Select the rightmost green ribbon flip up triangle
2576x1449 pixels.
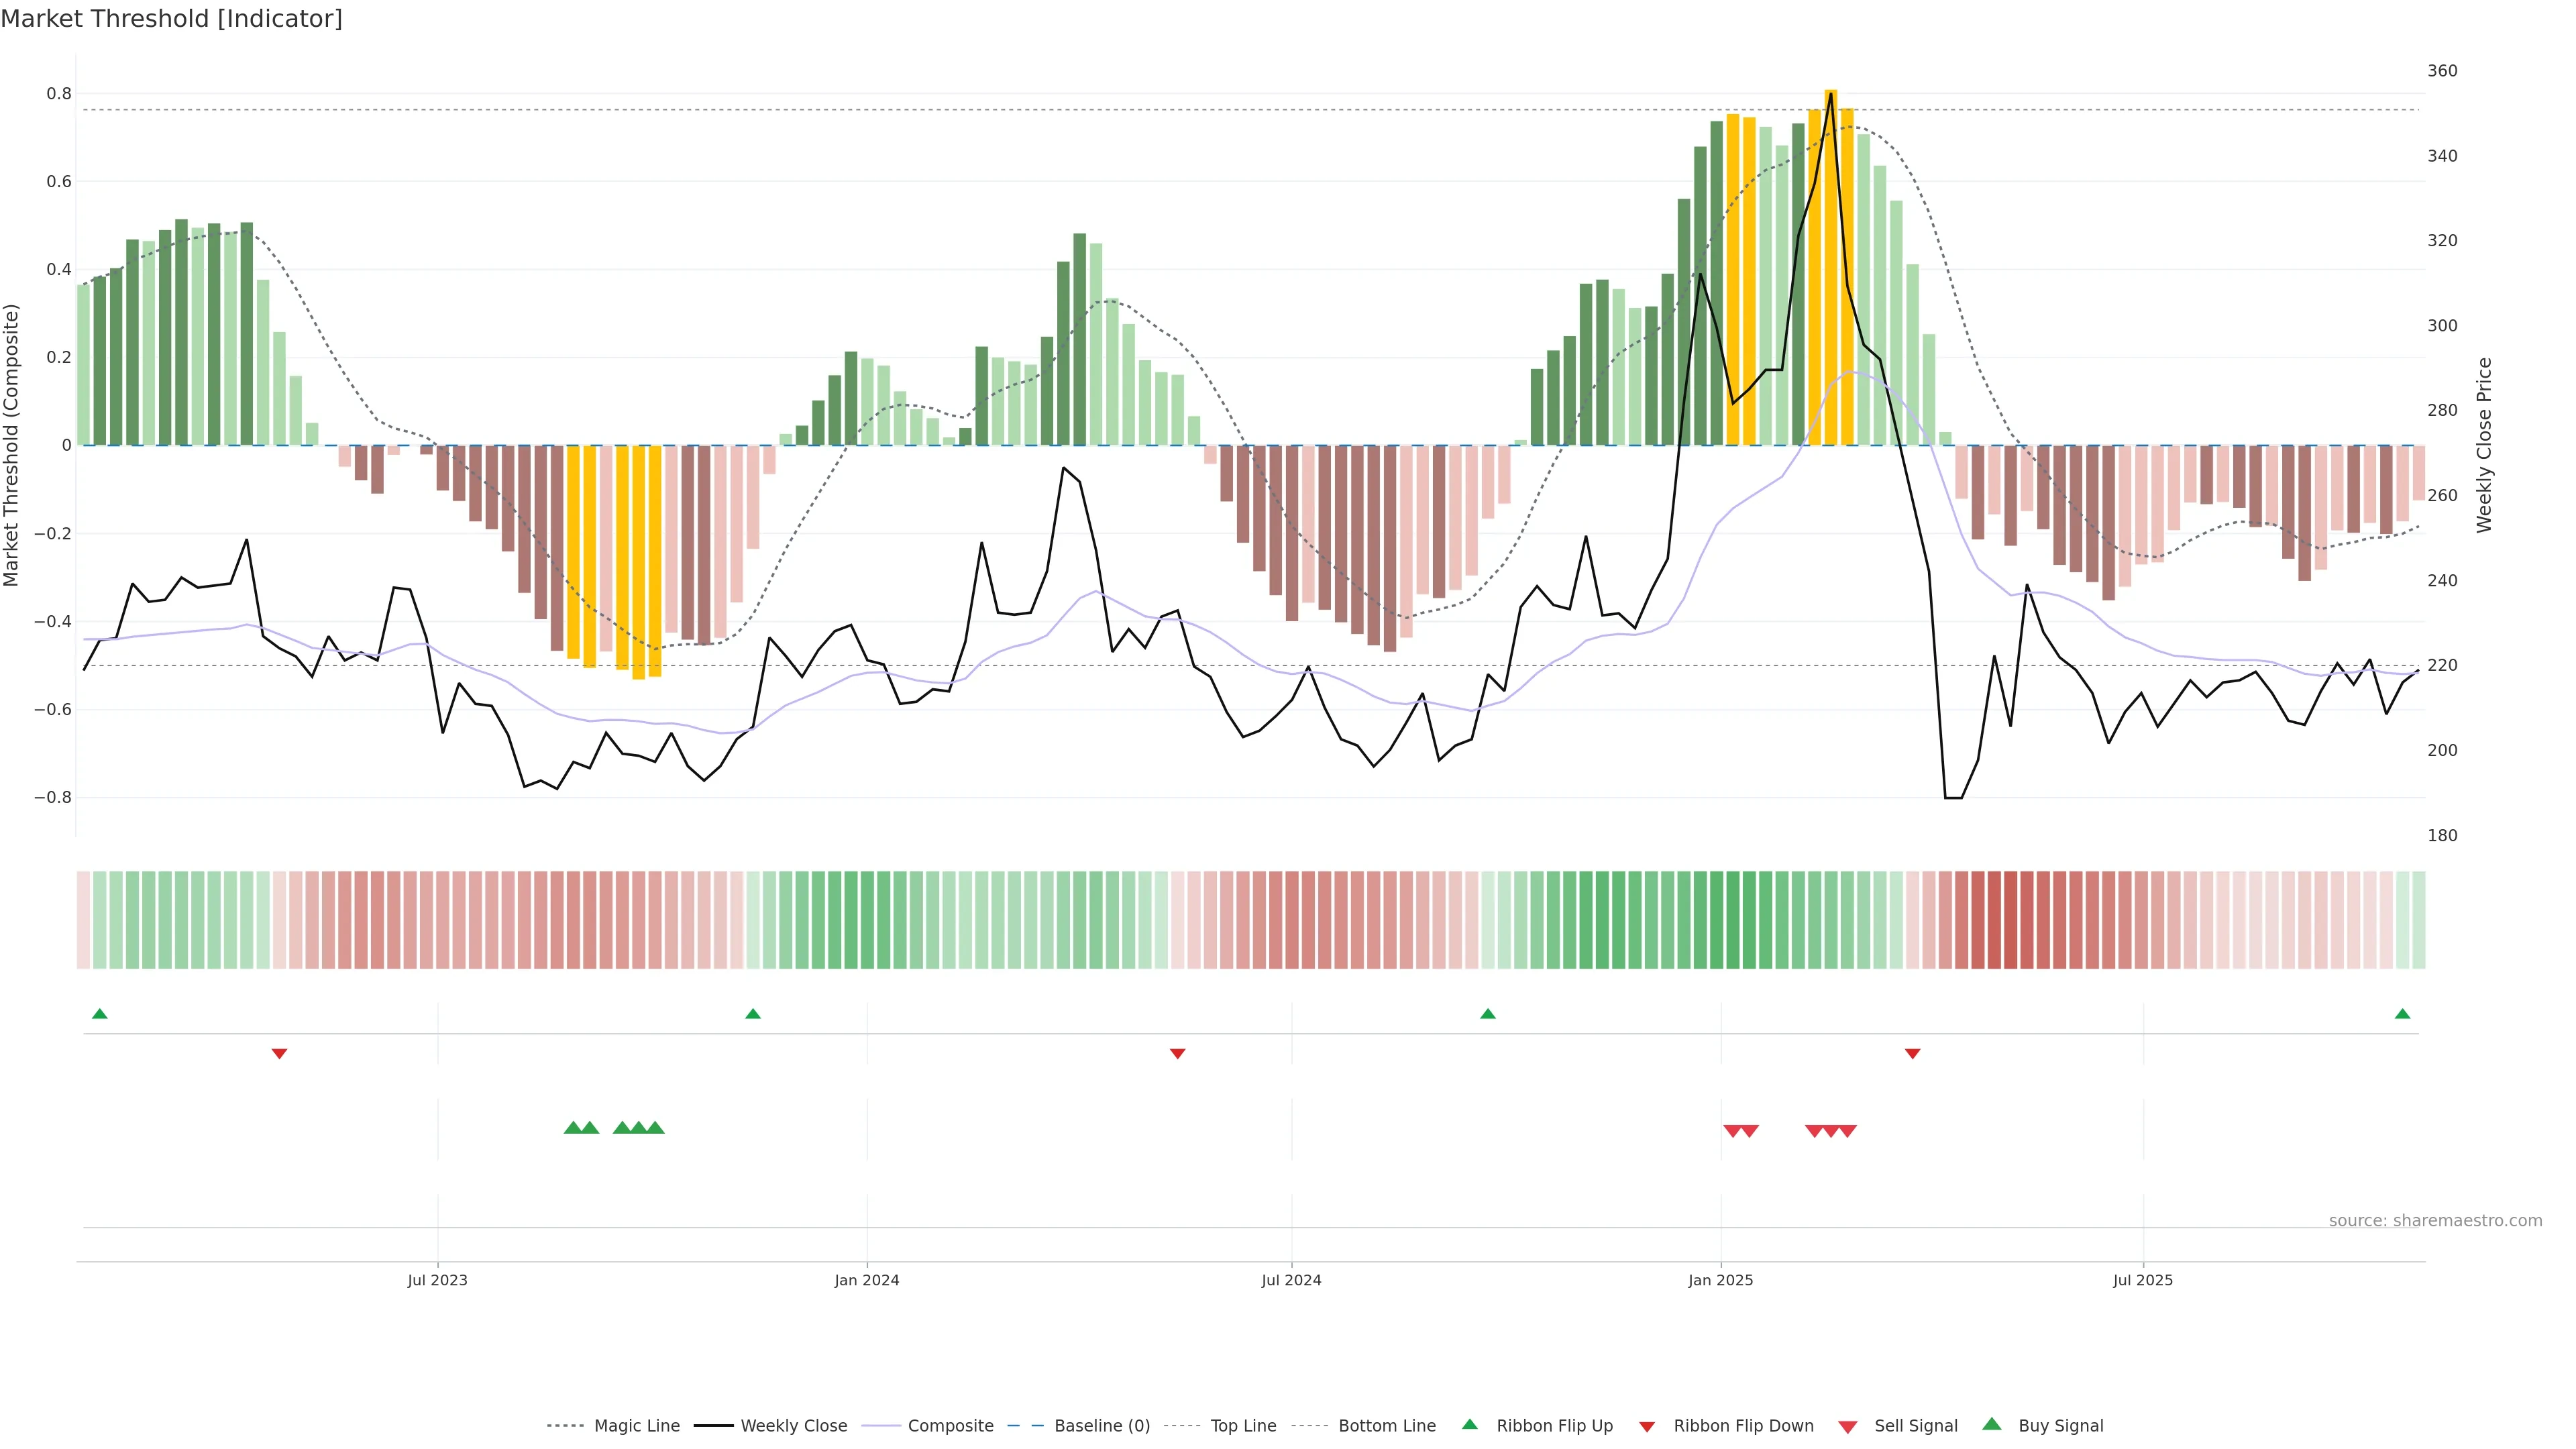click(x=2402, y=1014)
